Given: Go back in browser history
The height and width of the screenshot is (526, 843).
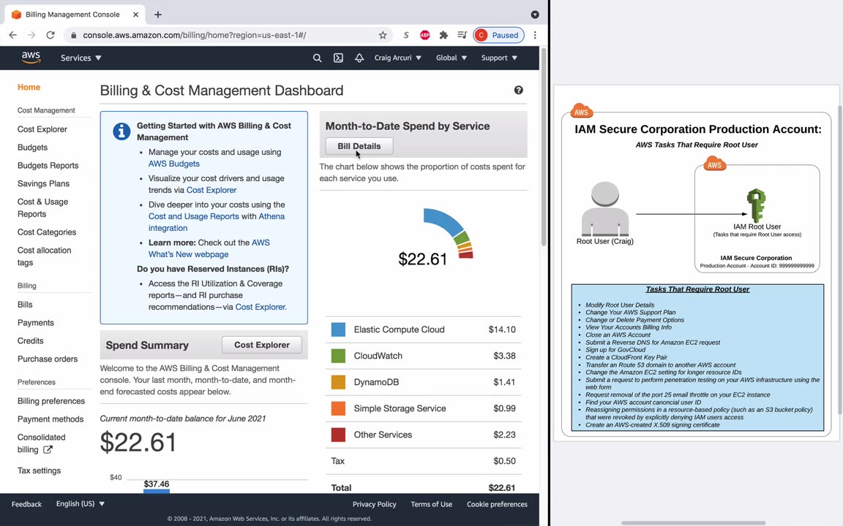Looking at the screenshot, I should [x=13, y=35].
